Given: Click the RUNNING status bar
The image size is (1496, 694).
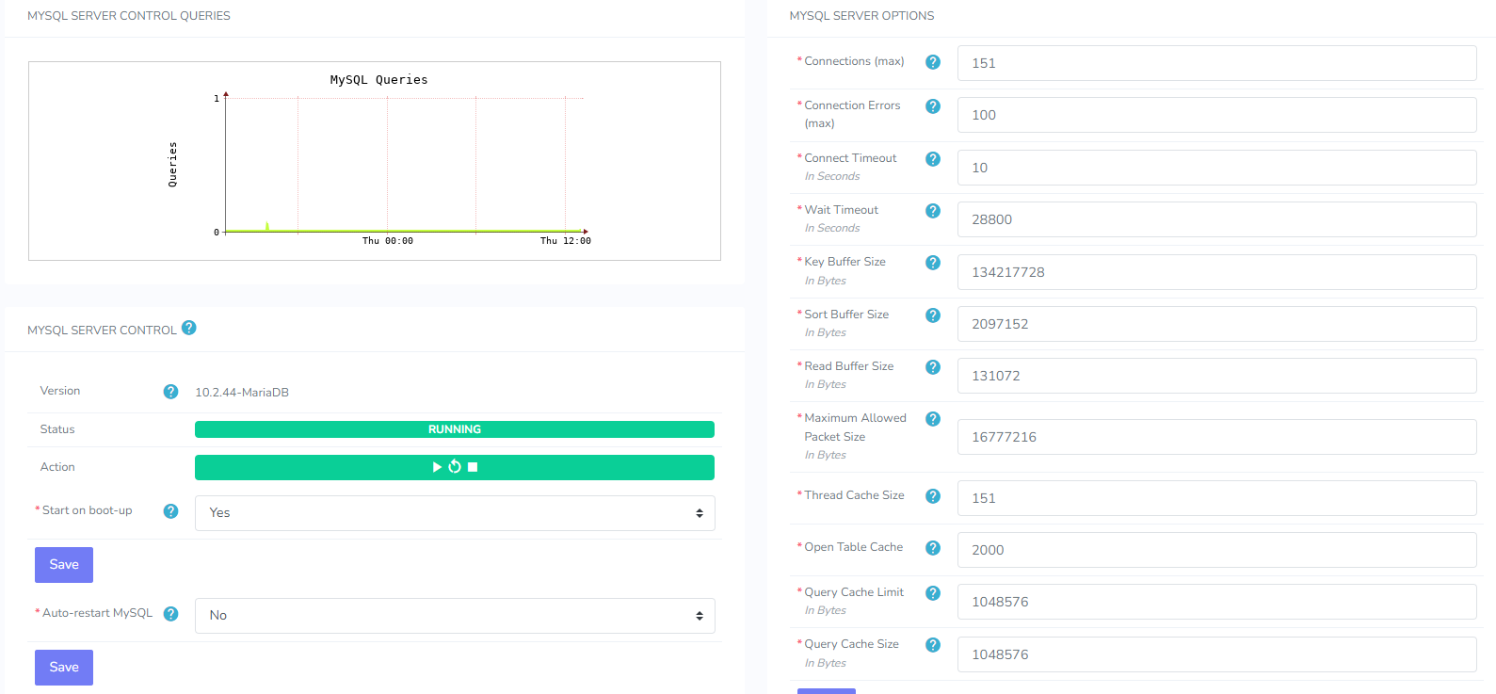Looking at the screenshot, I should point(455,429).
